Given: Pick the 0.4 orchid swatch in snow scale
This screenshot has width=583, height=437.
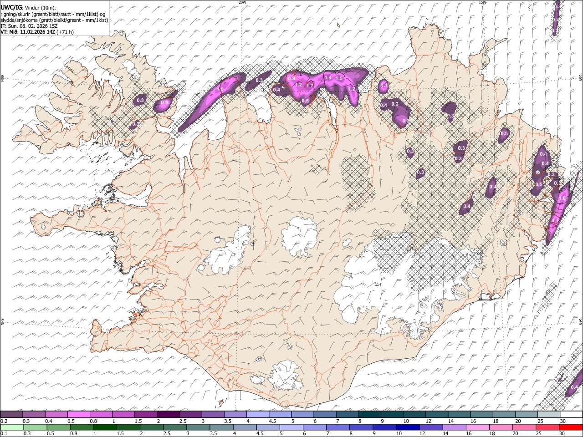Looking at the screenshot, I should [x=56, y=415].
